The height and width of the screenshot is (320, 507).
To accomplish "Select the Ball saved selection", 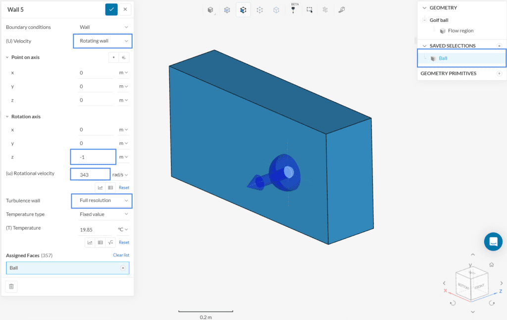I will 443,58.
